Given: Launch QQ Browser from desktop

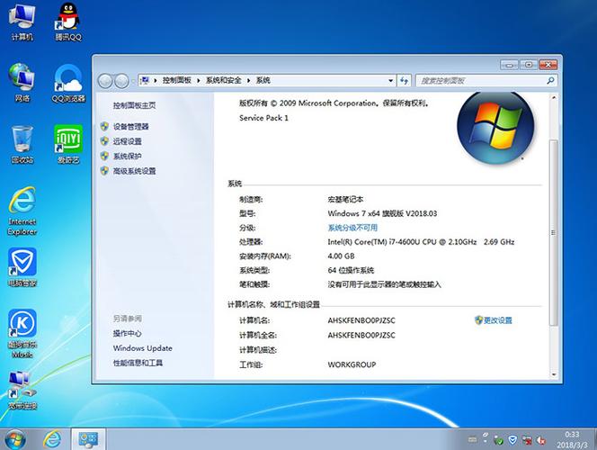Looking at the screenshot, I should point(68,83).
